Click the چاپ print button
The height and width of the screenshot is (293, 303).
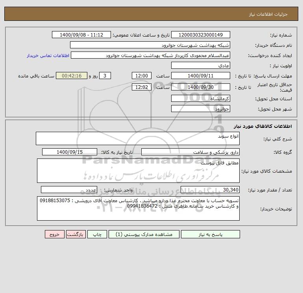coord(97,234)
